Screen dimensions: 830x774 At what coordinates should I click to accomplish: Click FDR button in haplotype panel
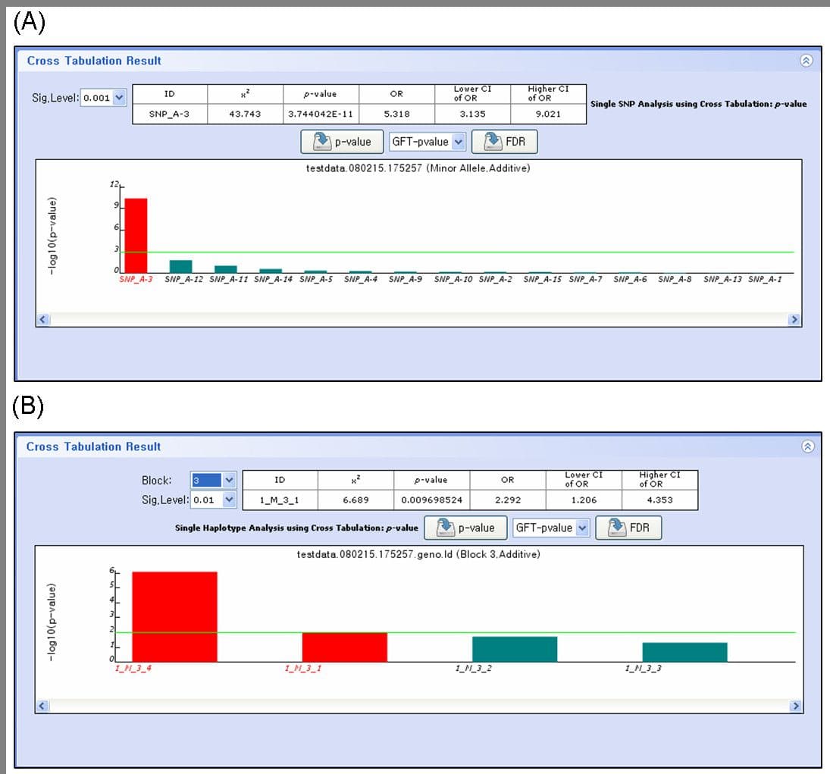(628, 528)
